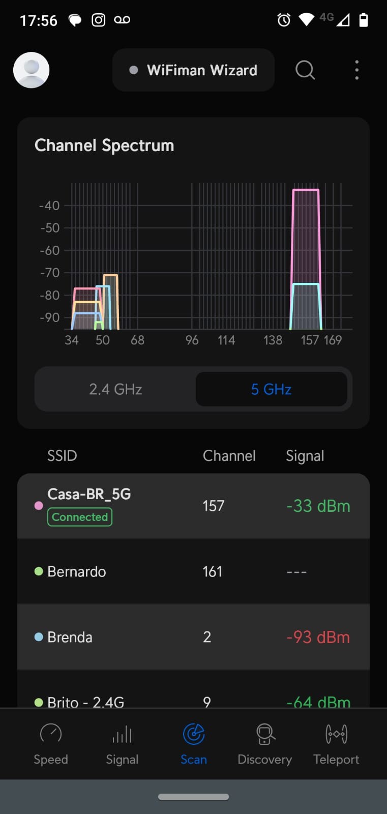Image resolution: width=387 pixels, height=814 pixels.
Task: Switch to the Signal bars tab
Action: [122, 743]
